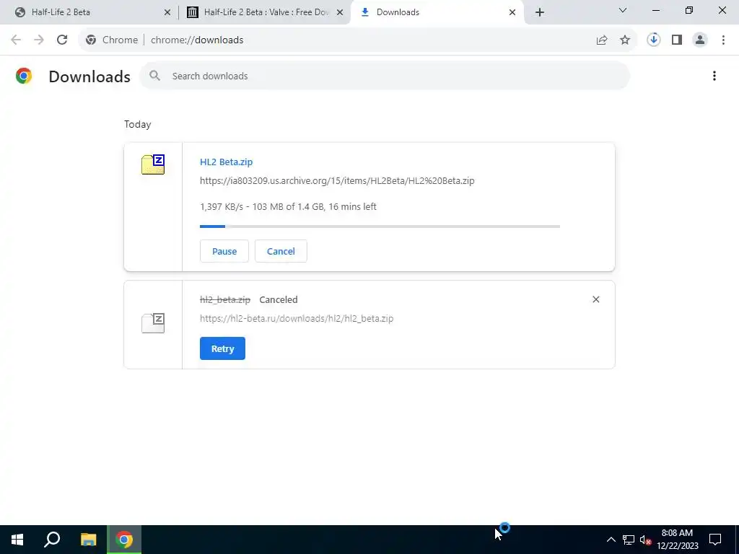Open File Explorer from the taskbar
The height and width of the screenshot is (554, 739).
(88, 540)
